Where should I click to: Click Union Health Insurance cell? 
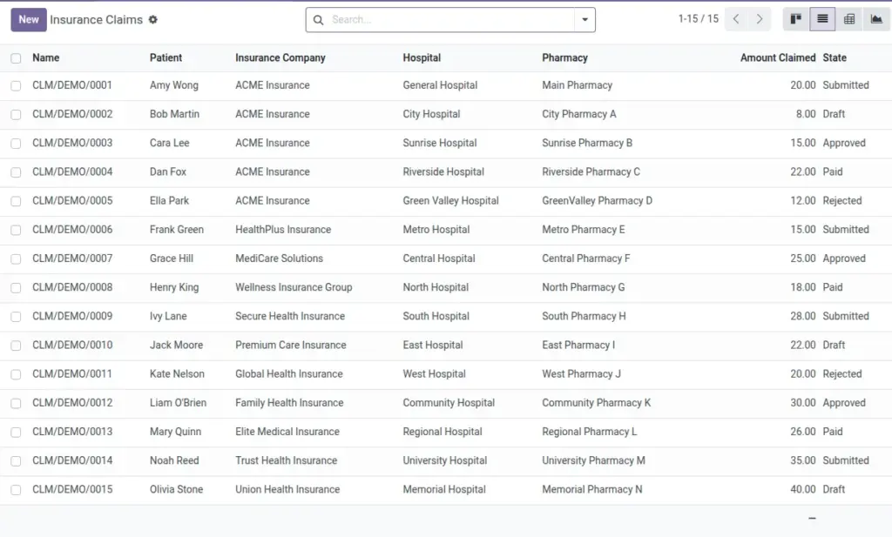click(287, 489)
